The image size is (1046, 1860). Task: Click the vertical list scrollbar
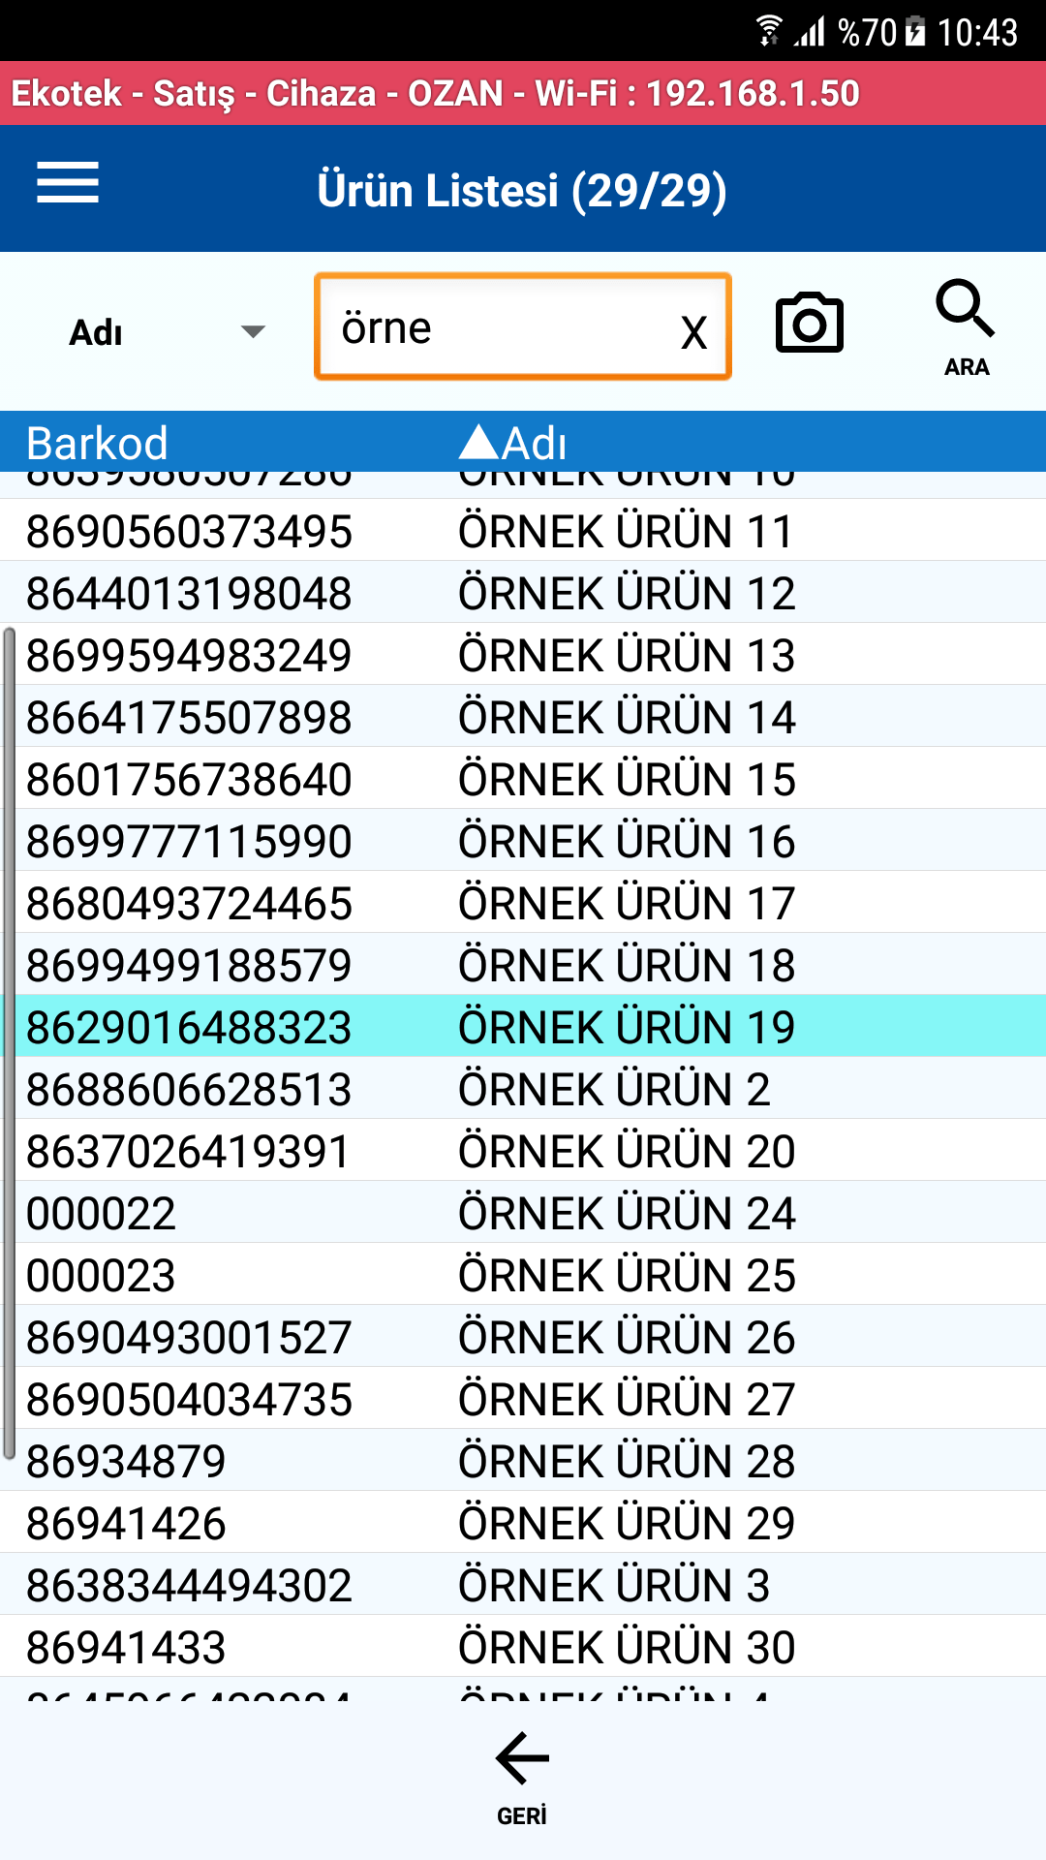[9, 1042]
